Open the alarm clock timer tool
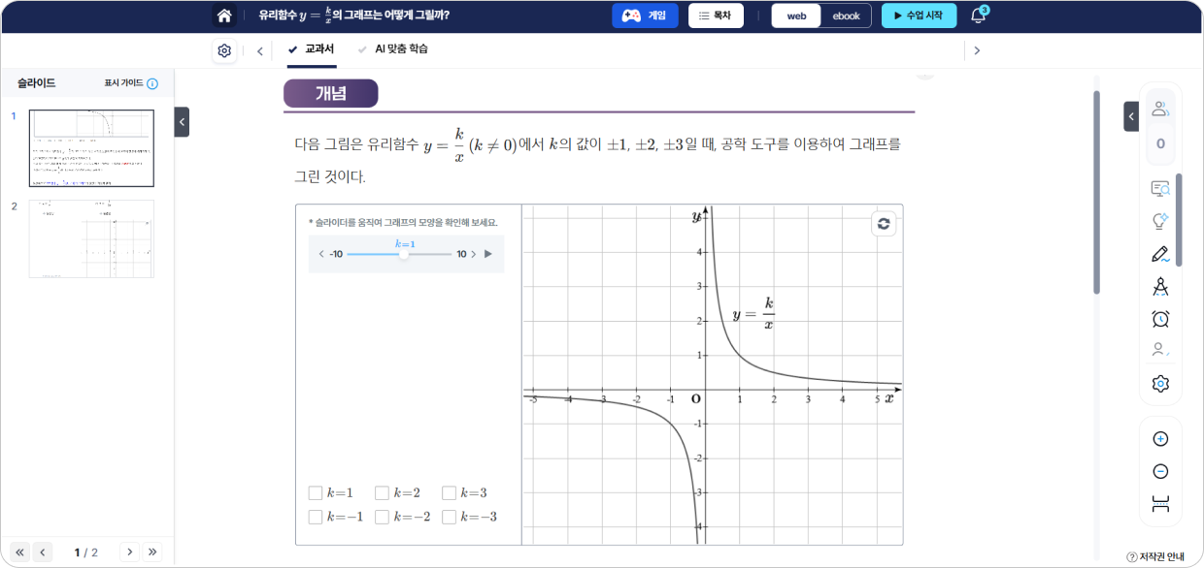The height and width of the screenshot is (568, 1204). click(1160, 319)
